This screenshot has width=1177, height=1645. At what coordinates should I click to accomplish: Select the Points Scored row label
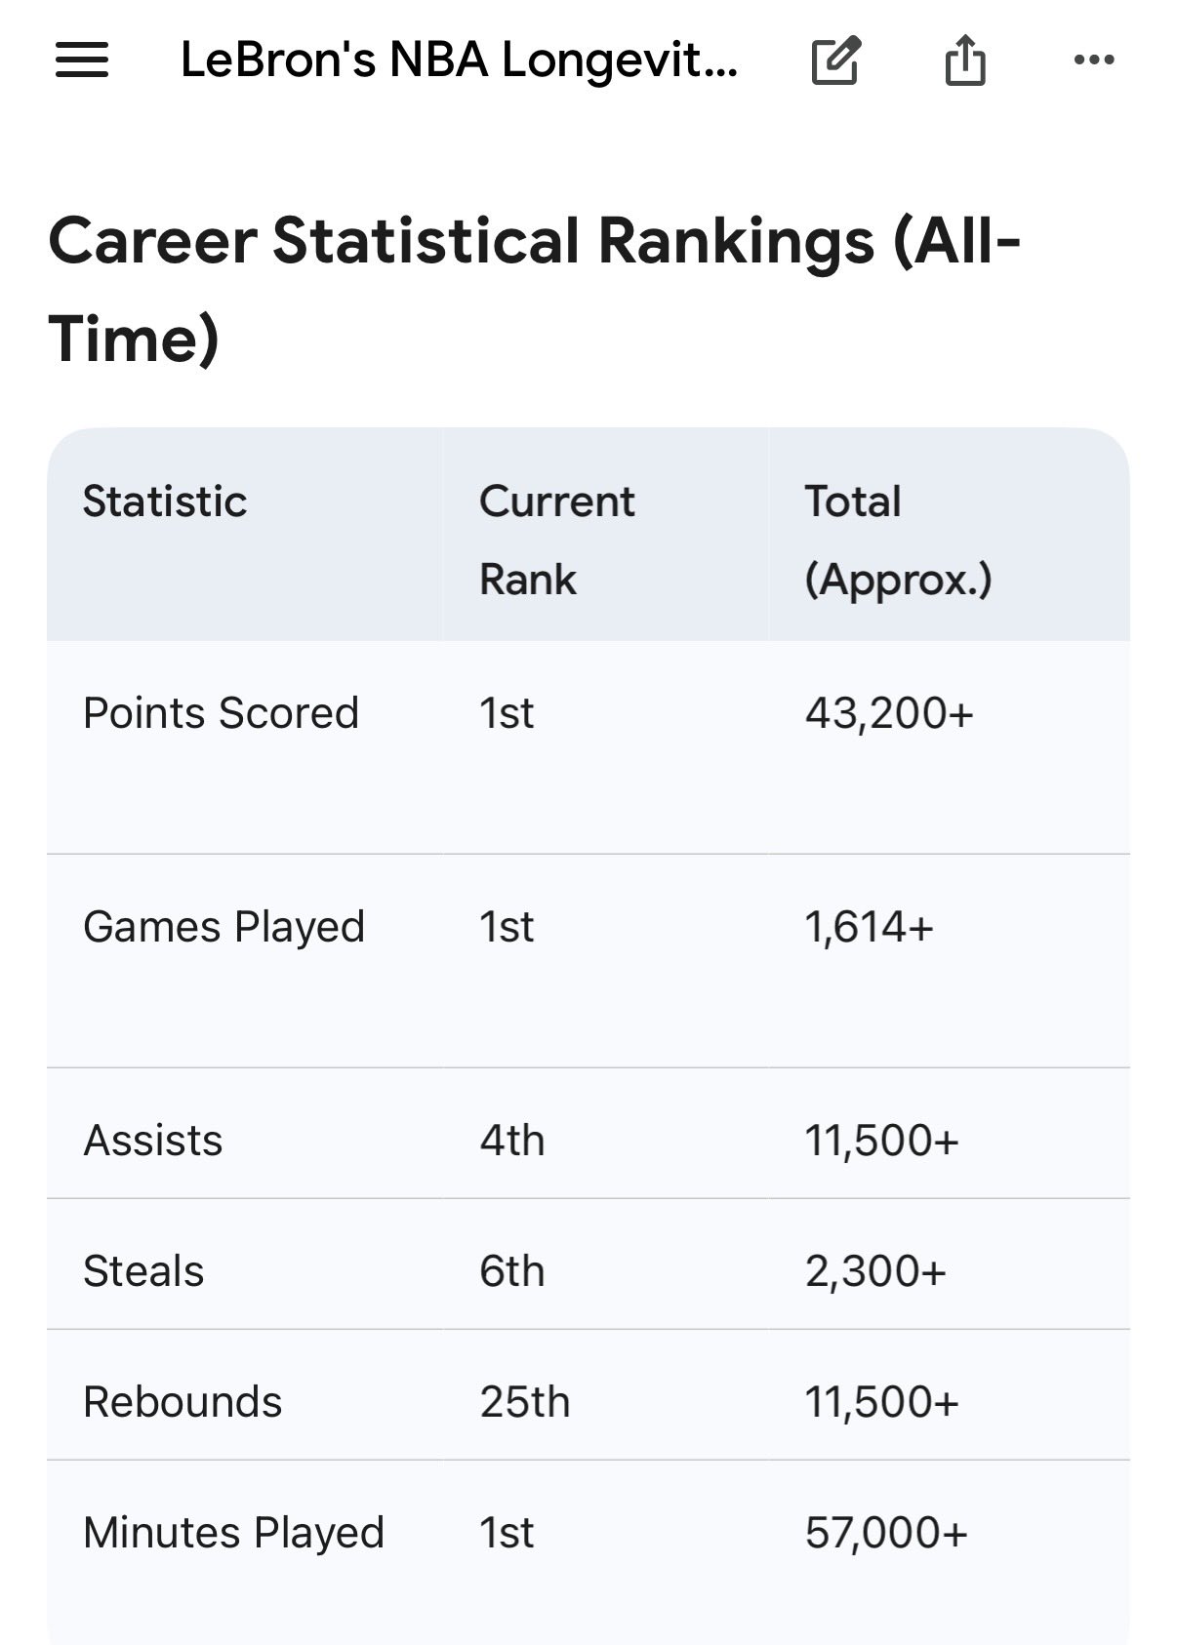[x=221, y=713]
